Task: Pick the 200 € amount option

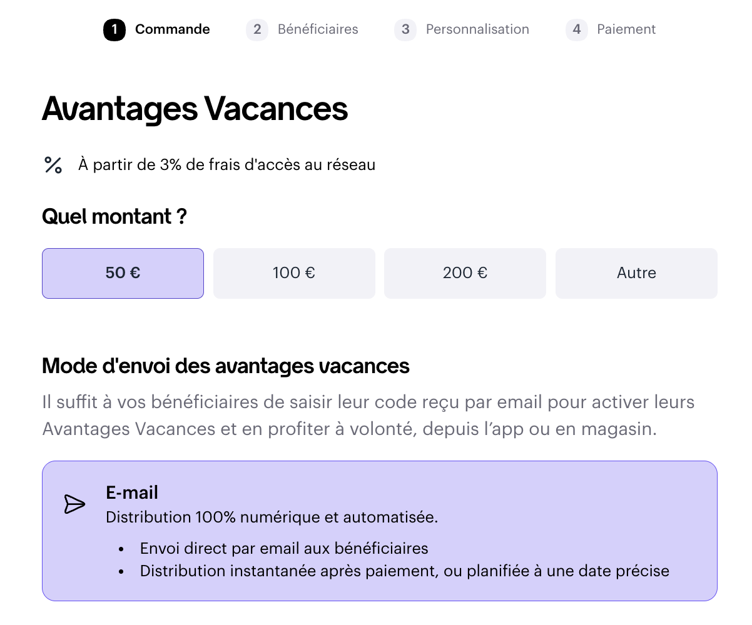Action: (x=465, y=273)
